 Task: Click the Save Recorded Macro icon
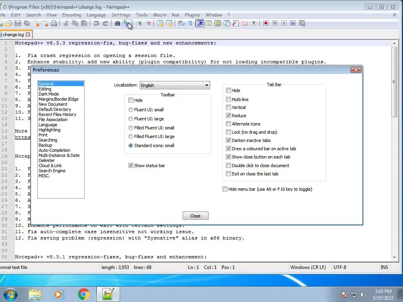pyautogui.click(x=302, y=23)
